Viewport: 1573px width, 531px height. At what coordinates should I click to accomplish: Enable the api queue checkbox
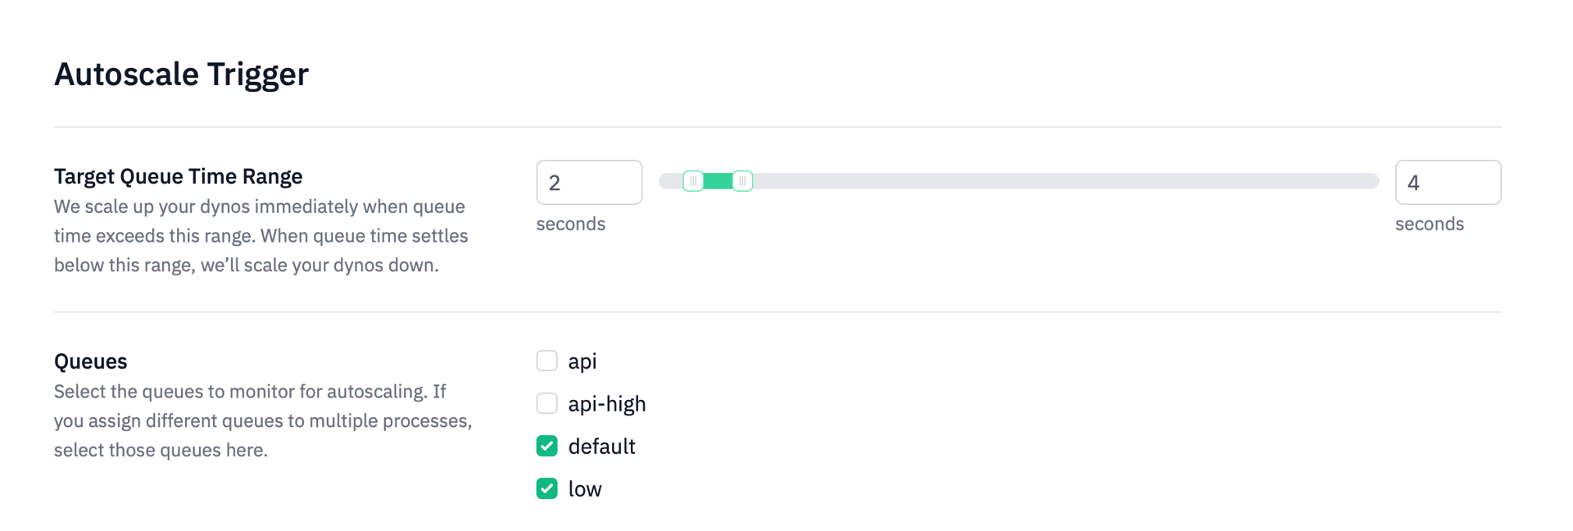[546, 360]
